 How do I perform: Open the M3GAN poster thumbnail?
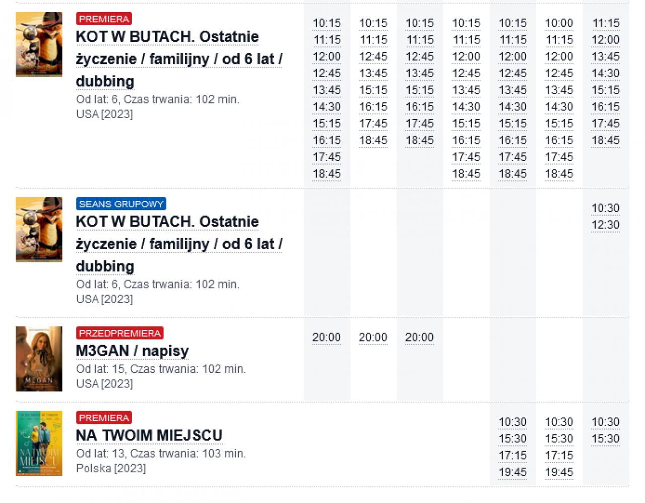[39, 359]
